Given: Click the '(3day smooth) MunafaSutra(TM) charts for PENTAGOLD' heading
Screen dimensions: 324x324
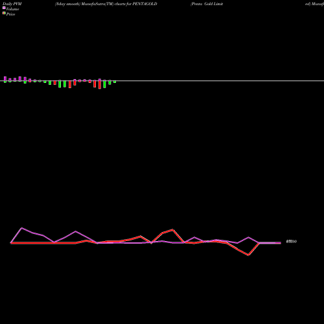Looking at the screenshot, I should [x=106, y=4].
